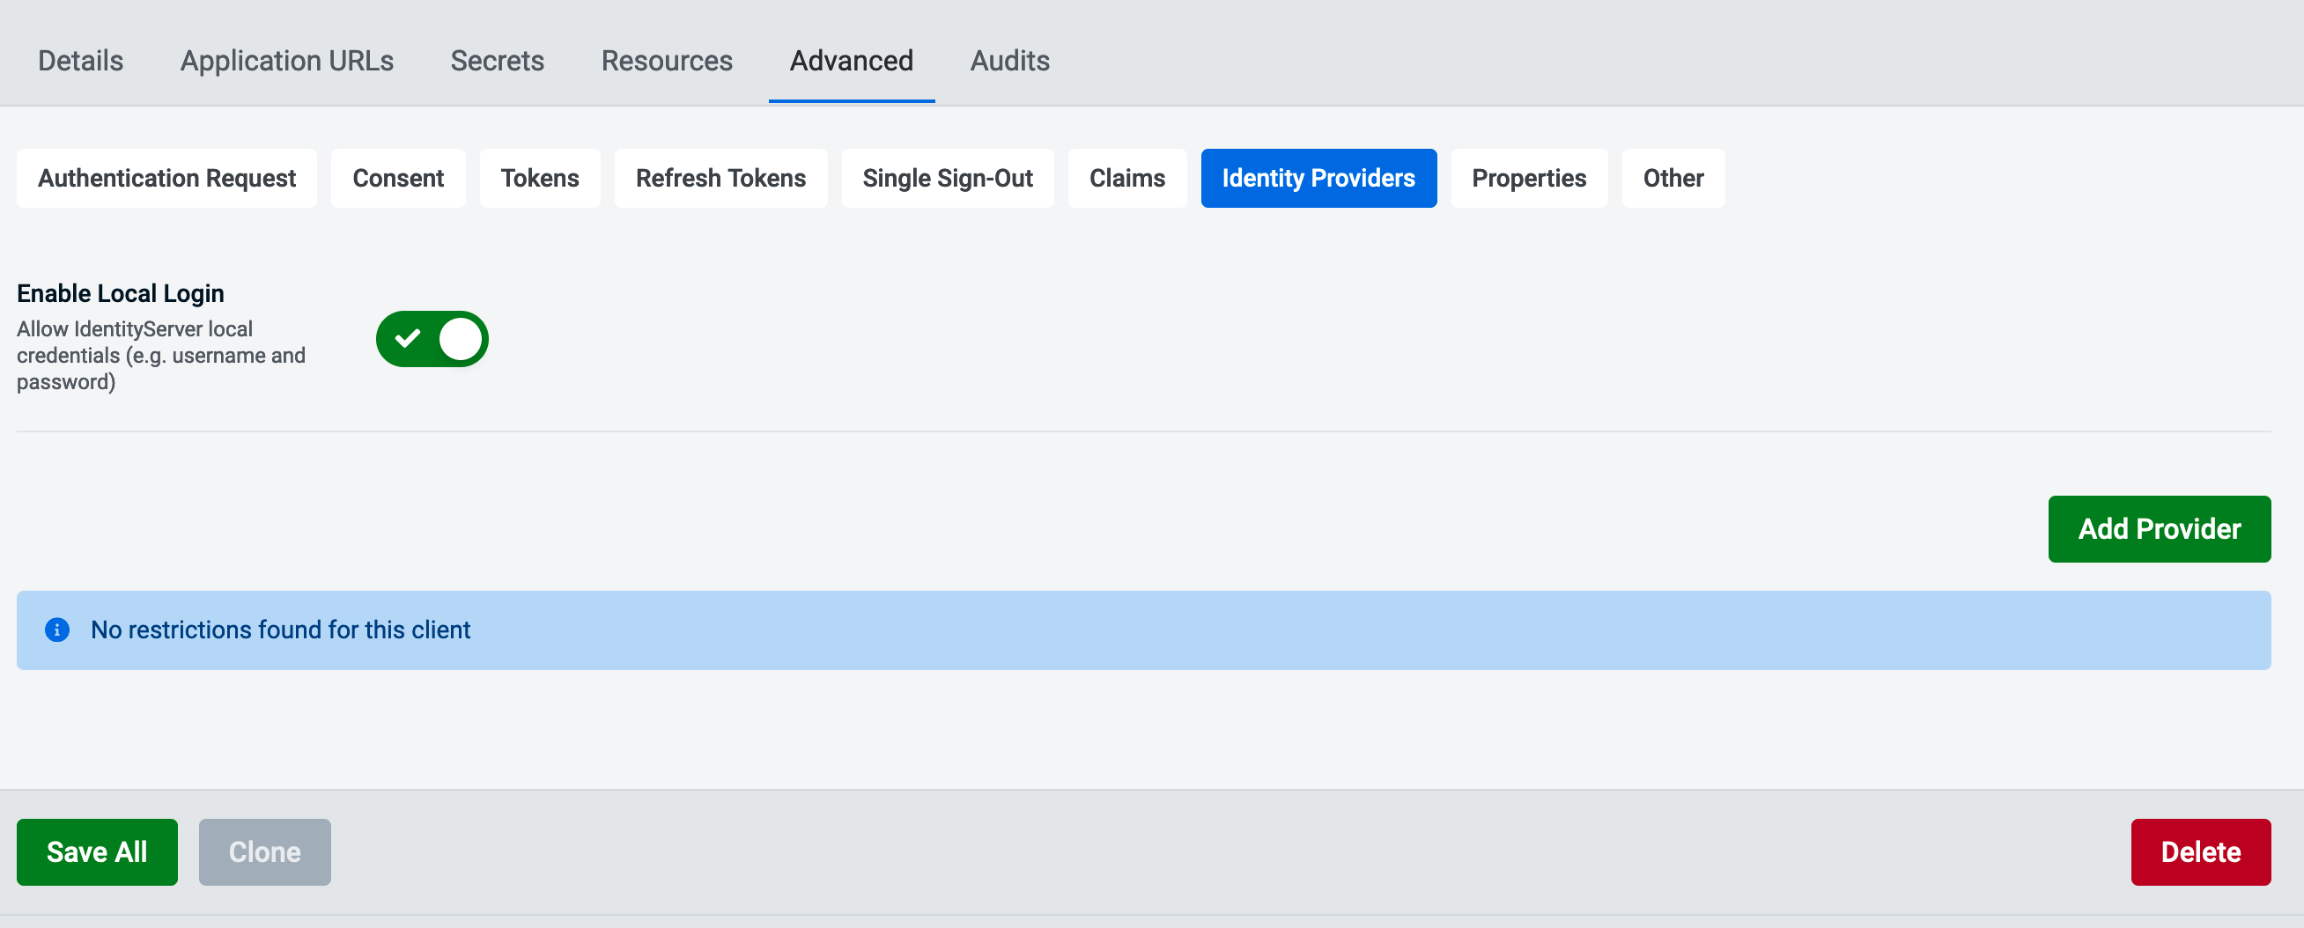Open the Application URLs tab
Screen dimensions: 2304x928
tap(286, 60)
